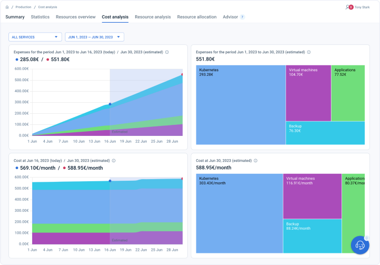Click 28 Jun axis label on monthly cost chart
This screenshot has height=265, width=380.
[x=172, y=250]
